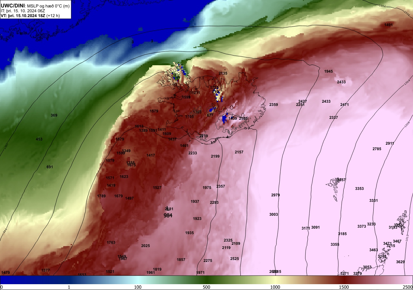Select the VT: þri. 15.10.2024 18Z line
The height and width of the screenshot is (290, 413).
point(30,16)
